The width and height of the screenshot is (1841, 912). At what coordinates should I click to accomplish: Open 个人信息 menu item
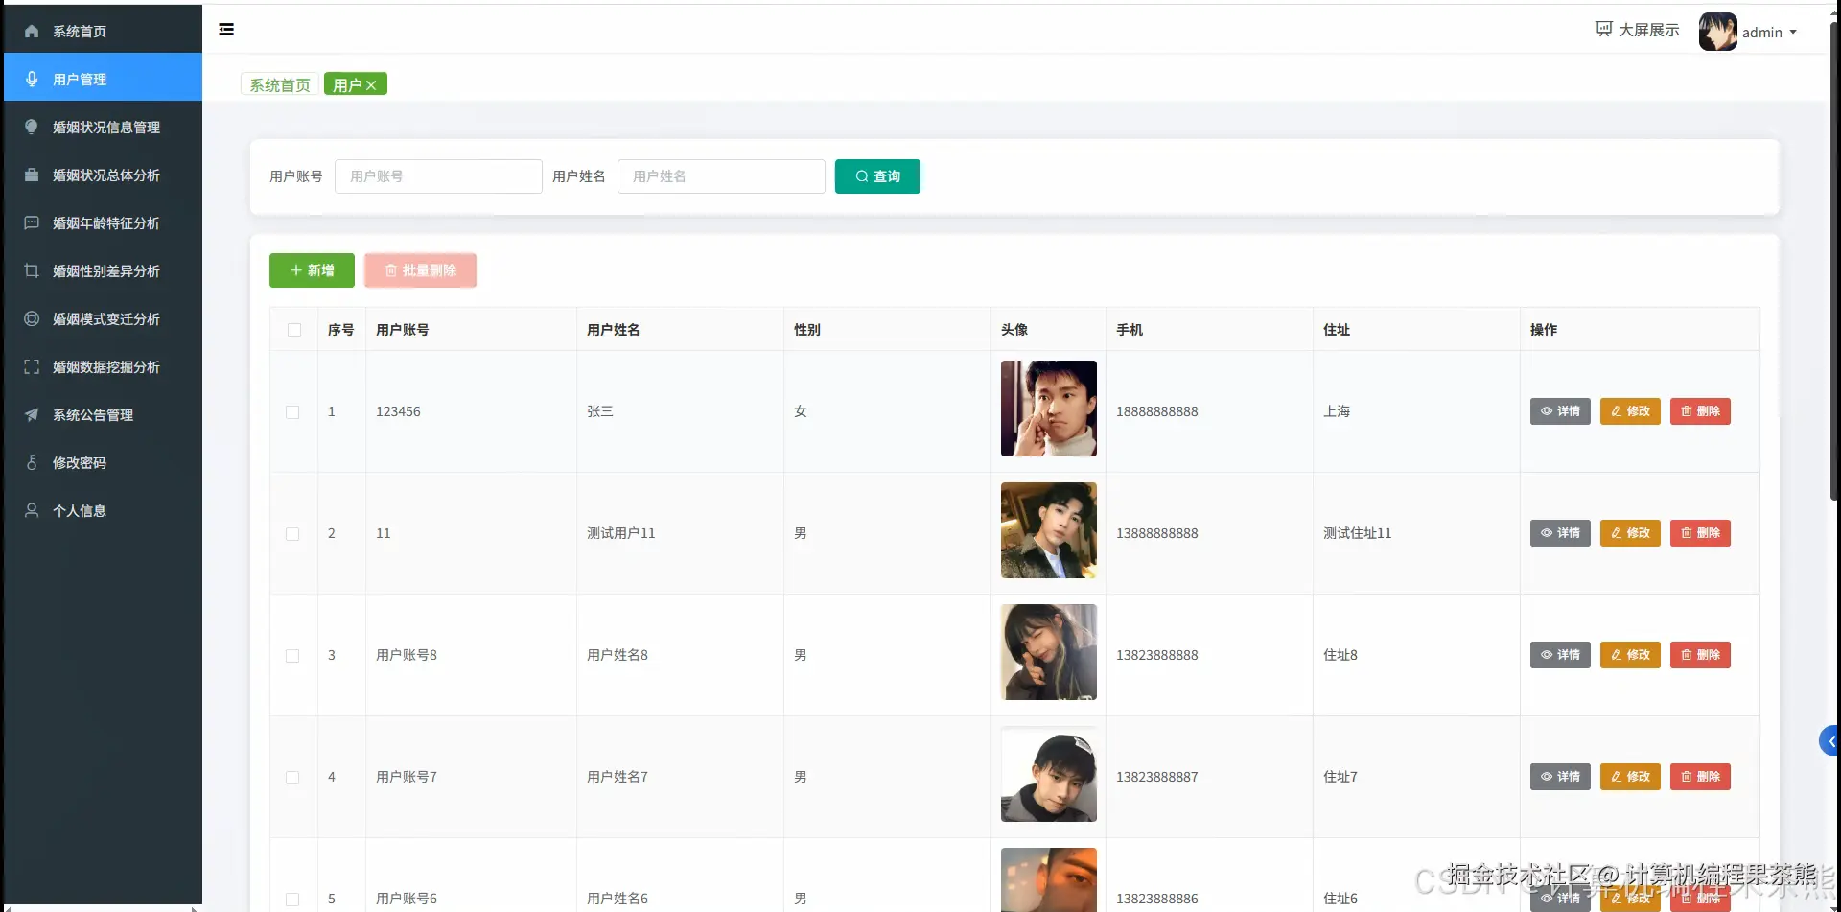[x=103, y=511]
